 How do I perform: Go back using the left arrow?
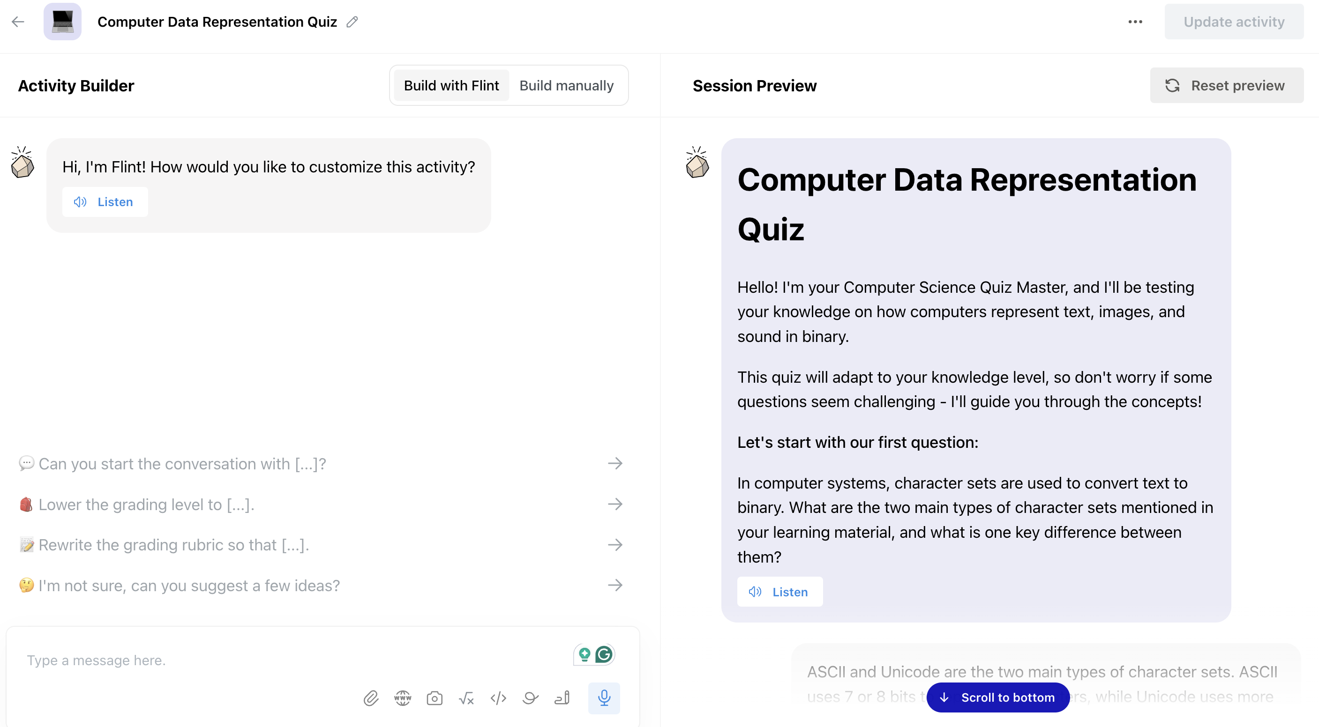18,22
